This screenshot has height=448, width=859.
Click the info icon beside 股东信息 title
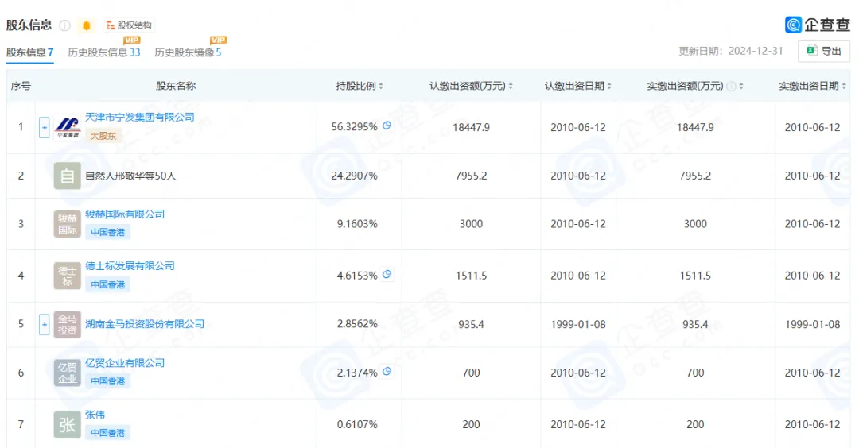click(65, 25)
